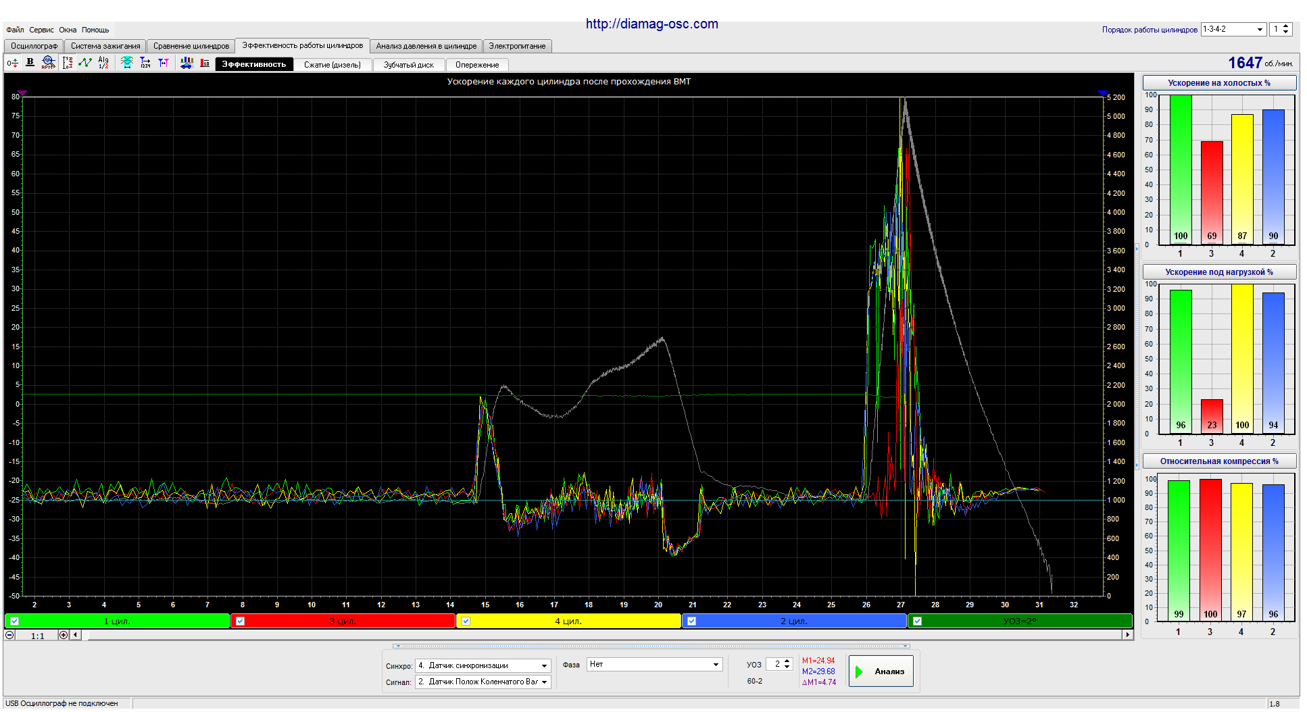Click the 1234 cylinder marker icon
Image resolution: width=1307 pixels, height=712 pixels.
coord(145,63)
